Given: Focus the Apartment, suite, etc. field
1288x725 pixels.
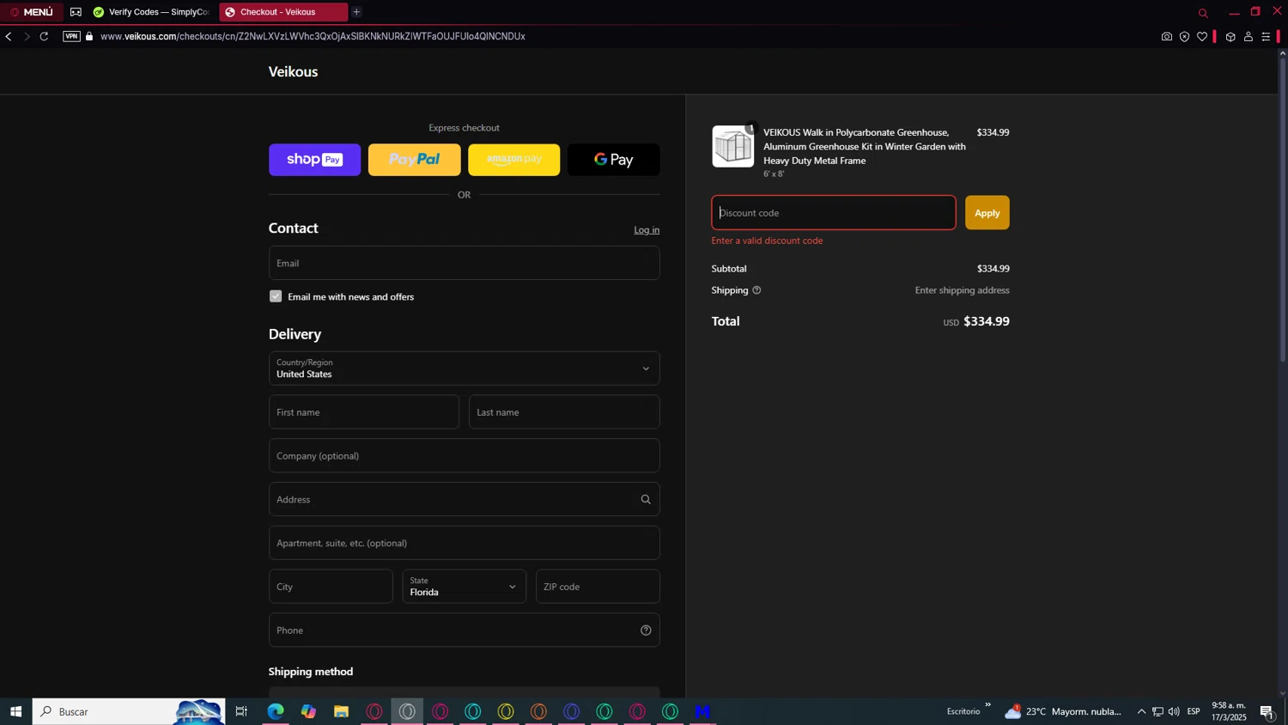Looking at the screenshot, I should coord(465,543).
